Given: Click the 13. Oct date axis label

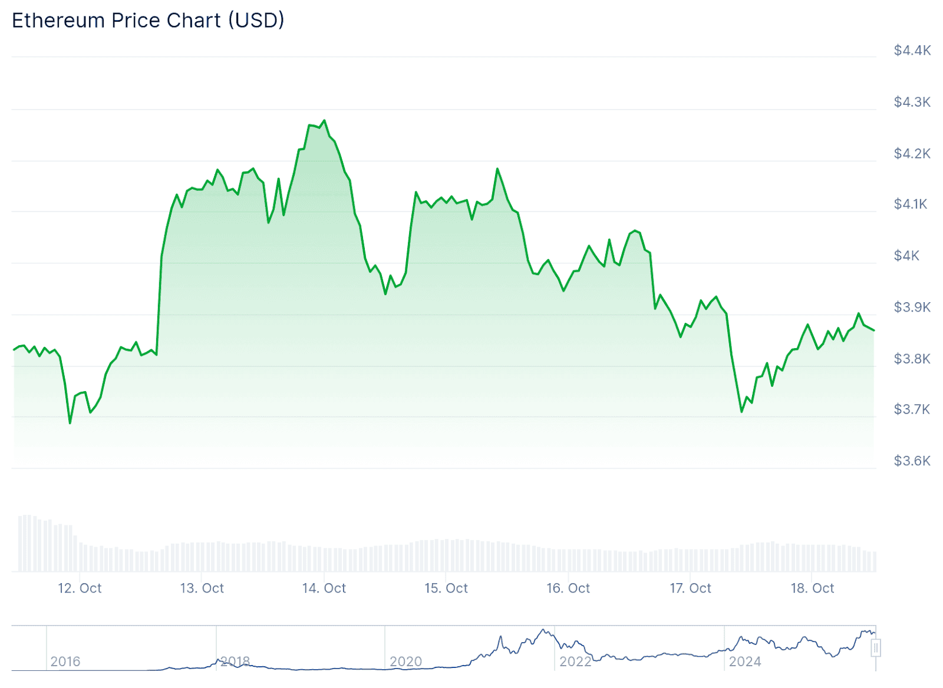Looking at the screenshot, I should (x=202, y=588).
